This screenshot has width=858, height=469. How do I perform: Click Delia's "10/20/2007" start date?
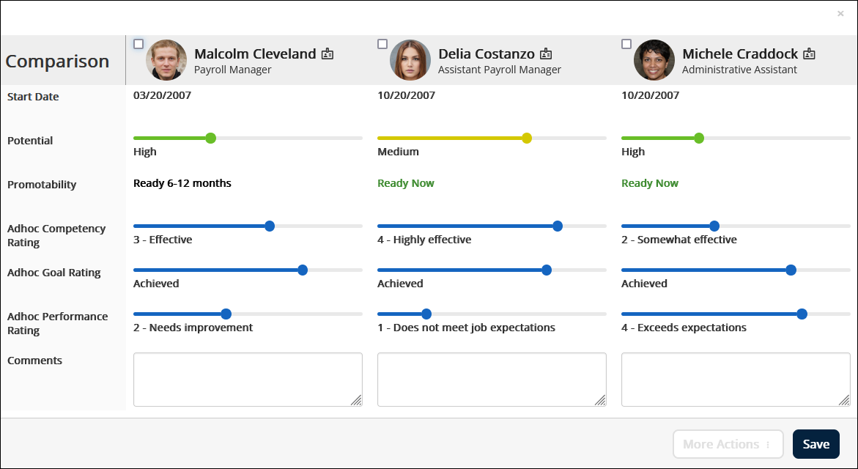coord(406,95)
